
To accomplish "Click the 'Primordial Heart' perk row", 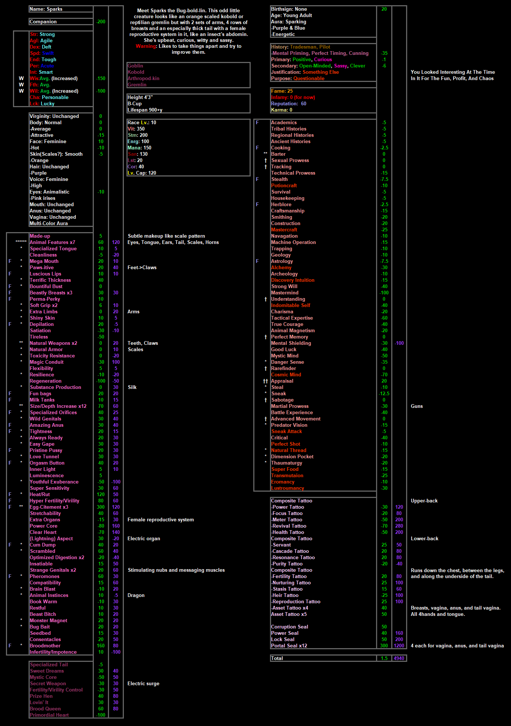I will coord(49,715).
